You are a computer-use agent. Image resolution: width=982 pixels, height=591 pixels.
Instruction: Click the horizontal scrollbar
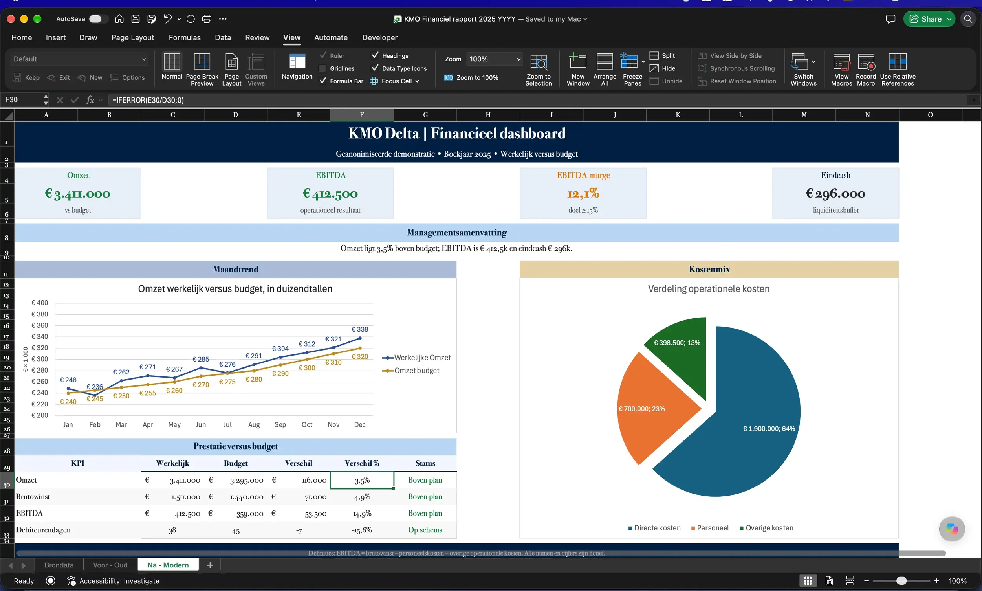[481, 553]
